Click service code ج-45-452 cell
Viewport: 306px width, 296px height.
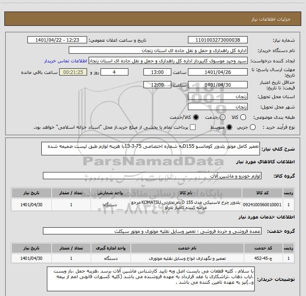(x=263, y=258)
